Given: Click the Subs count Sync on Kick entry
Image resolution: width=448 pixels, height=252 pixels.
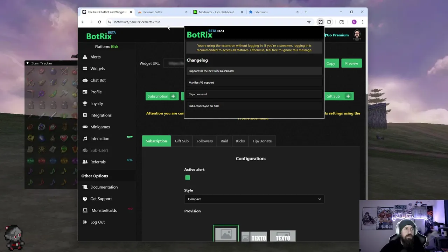Looking at the screenshot, I should pyautogui.click(x=254, y=106).
